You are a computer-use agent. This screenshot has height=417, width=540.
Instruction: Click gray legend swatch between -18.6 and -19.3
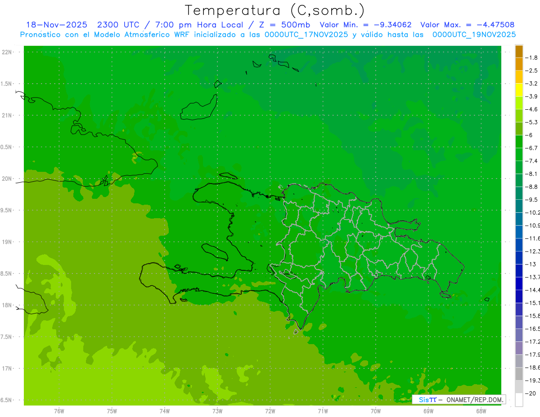519,374
